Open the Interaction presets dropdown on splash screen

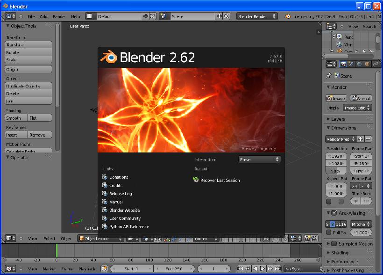point(260,159)
